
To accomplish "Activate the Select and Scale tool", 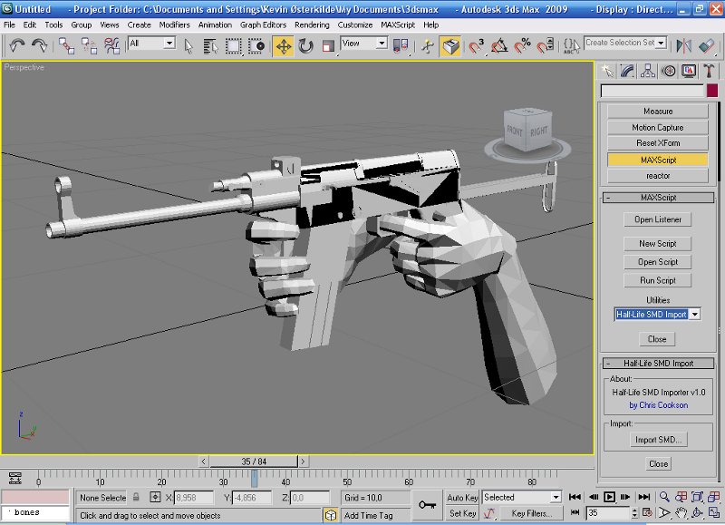I will tap(328, 46).
